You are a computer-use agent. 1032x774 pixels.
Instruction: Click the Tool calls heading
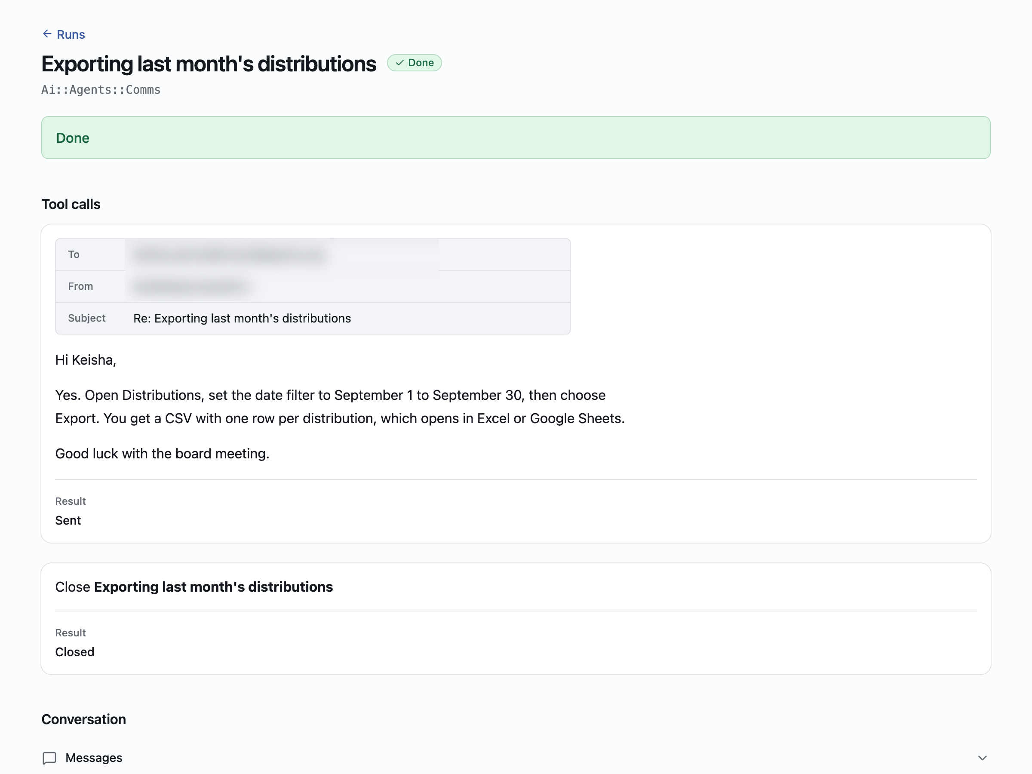pyautogui.click(x=71, y=204)
